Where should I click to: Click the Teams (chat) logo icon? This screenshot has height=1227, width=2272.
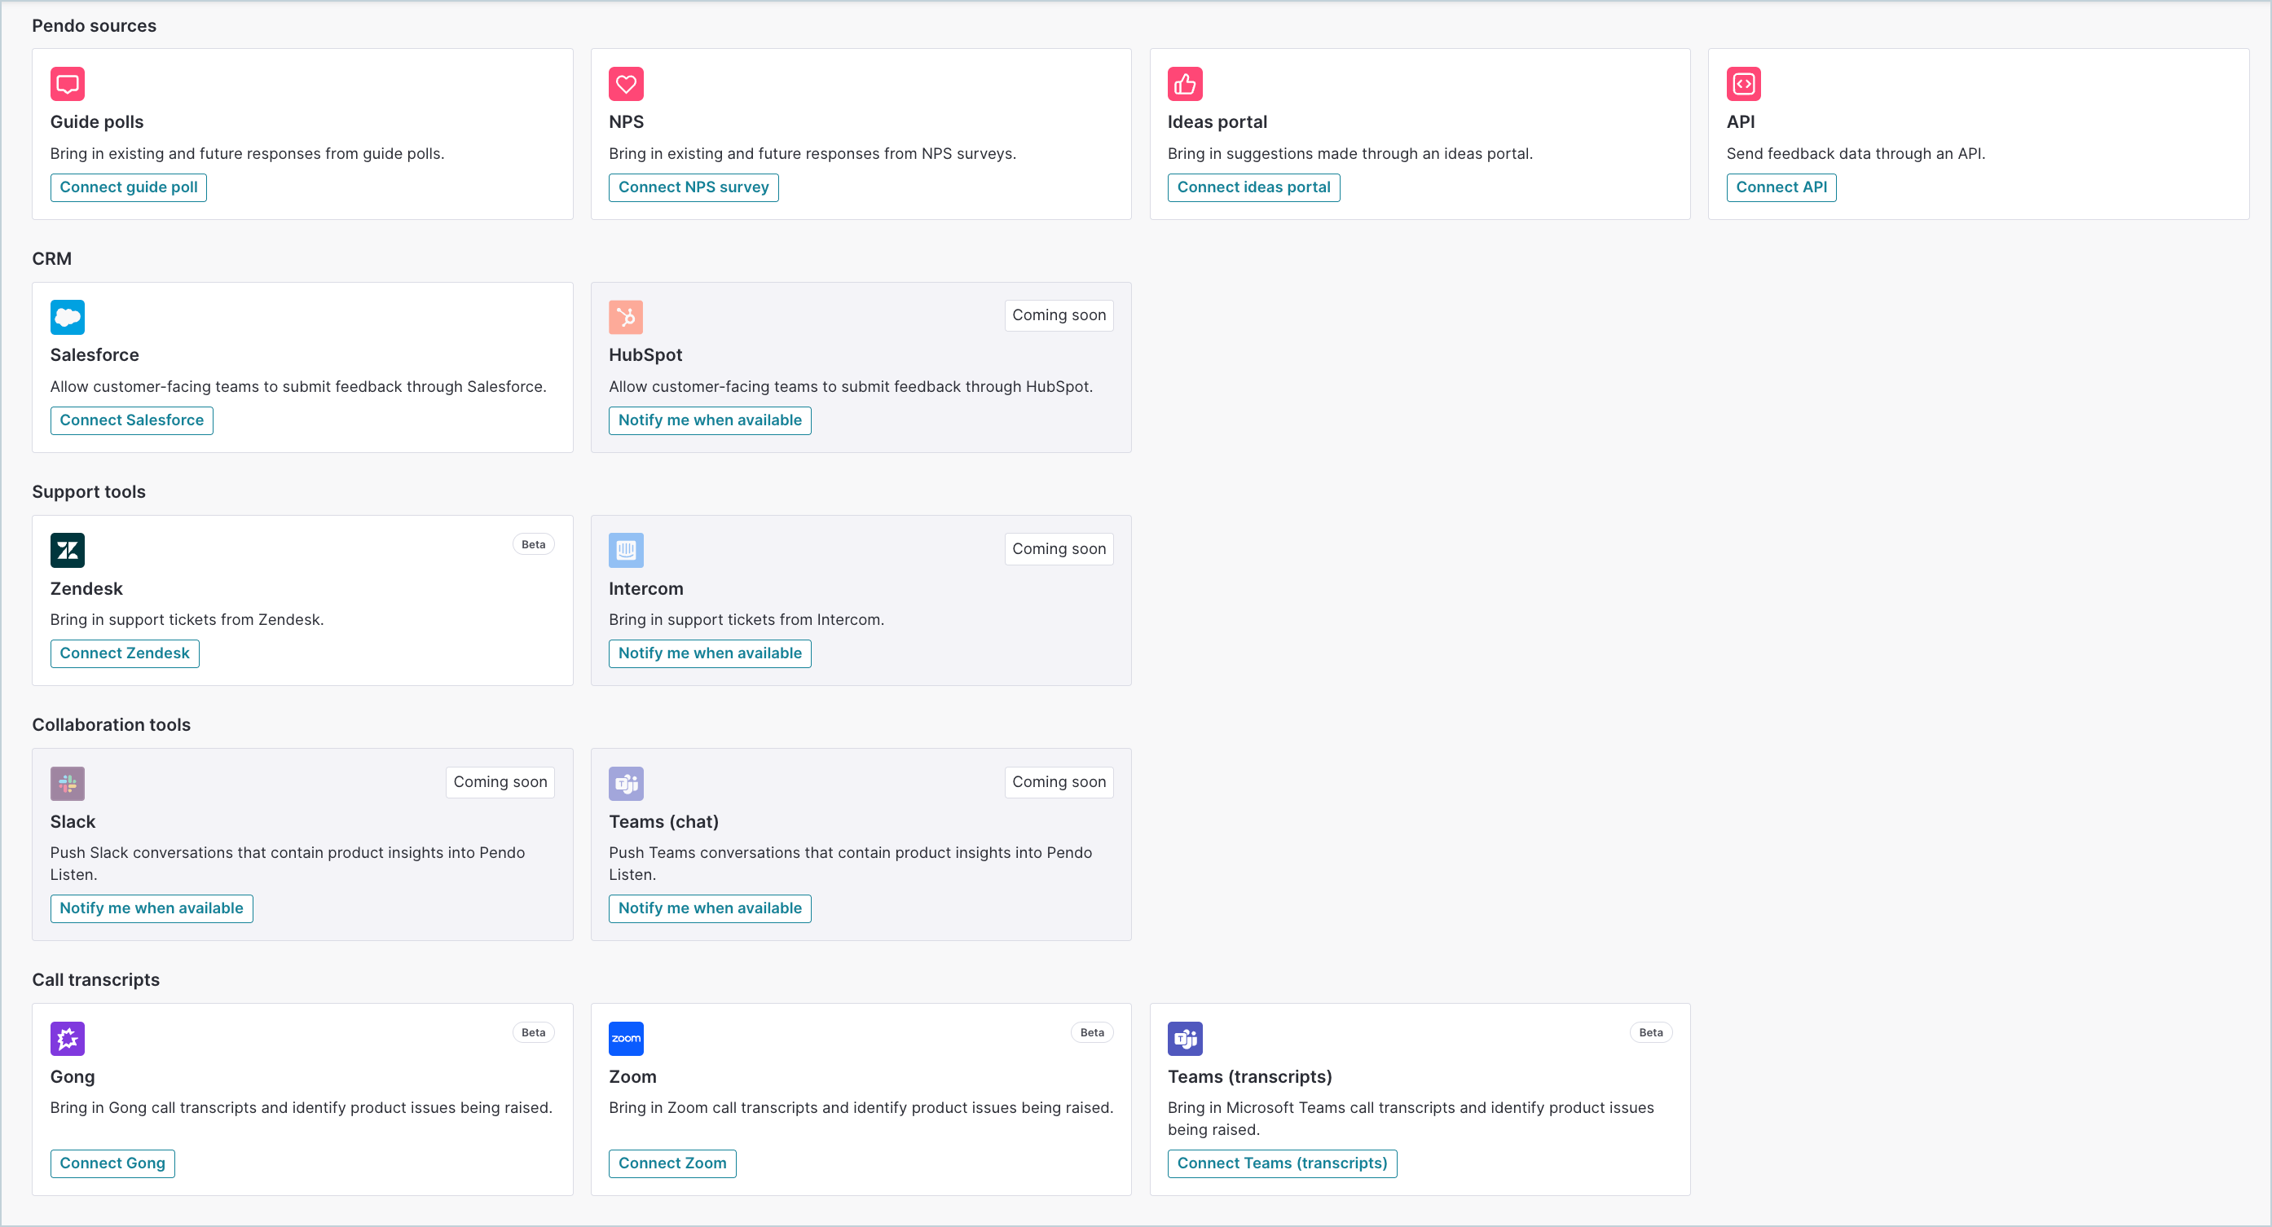pyautogui.click(x=625, y=783)
